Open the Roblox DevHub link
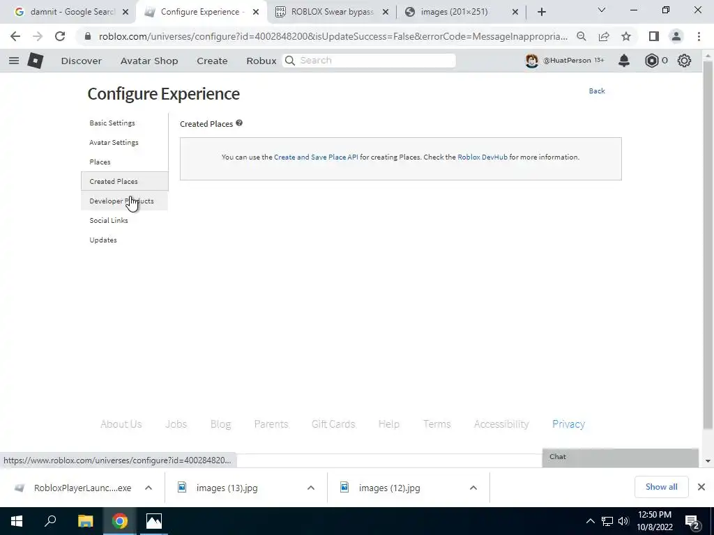Viewport: 714px width, 535px height. [x=483, y=157]
